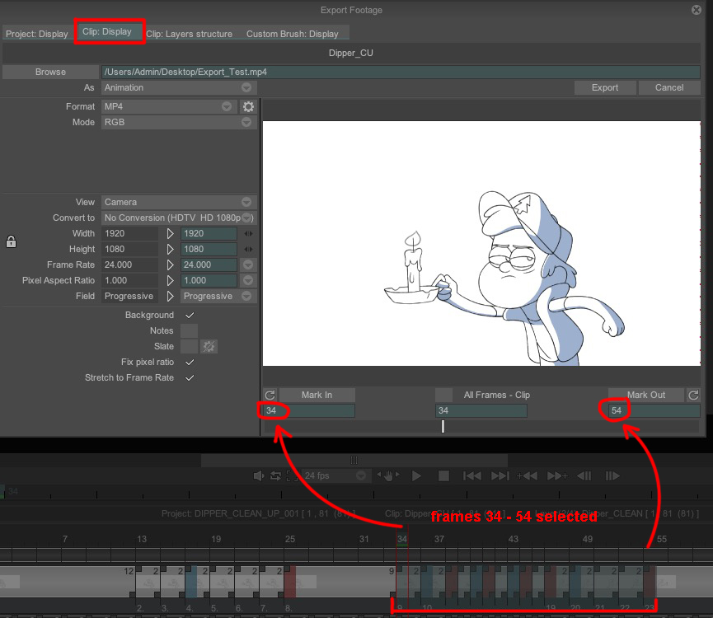Viewport: 713px width, 618px height.
Task: Apply Width value with the triangle arrow
Action: (170, 233)
